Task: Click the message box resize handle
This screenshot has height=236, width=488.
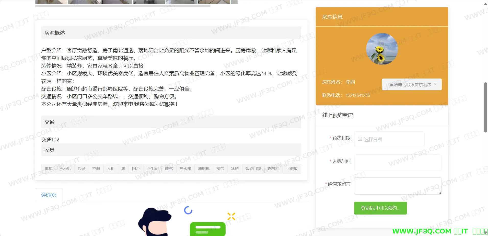Action: (x=440, y=193)
